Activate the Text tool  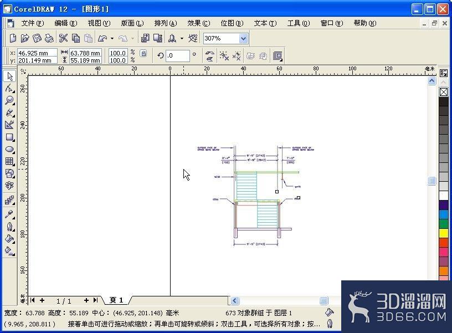coord(9,186)
